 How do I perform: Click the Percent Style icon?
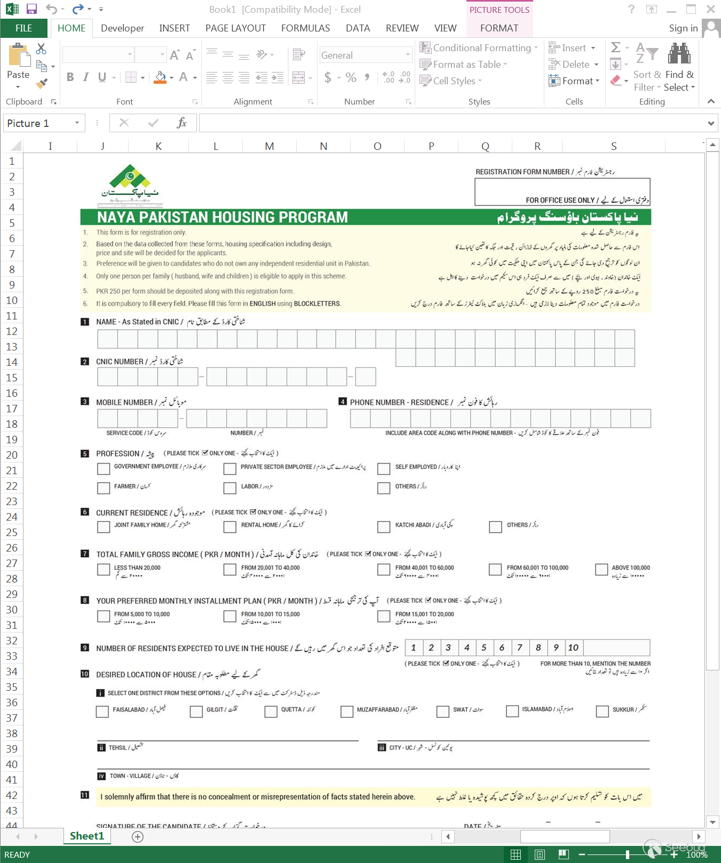351,78
